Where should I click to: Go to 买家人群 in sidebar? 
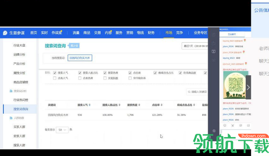pyautogui.click(x=19, y=127)
